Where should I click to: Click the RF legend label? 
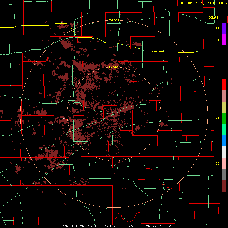[x=217, y=28]
